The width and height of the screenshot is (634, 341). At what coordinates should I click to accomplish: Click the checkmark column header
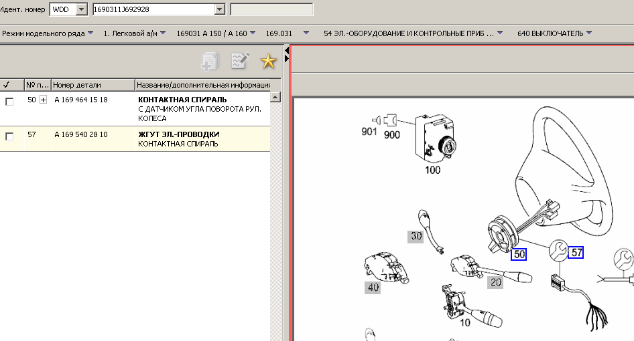(x=7, y=85)
